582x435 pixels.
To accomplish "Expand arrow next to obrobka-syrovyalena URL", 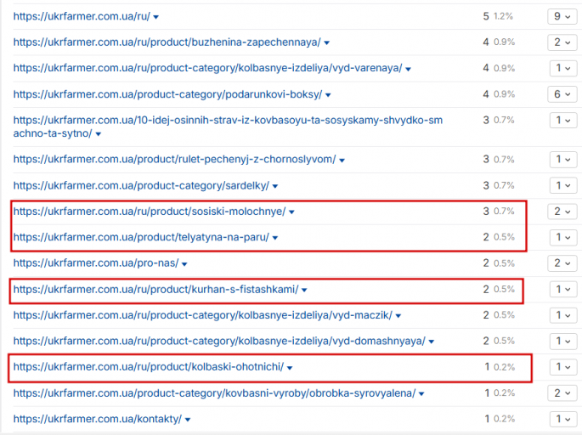I will (x=421, y=394).
